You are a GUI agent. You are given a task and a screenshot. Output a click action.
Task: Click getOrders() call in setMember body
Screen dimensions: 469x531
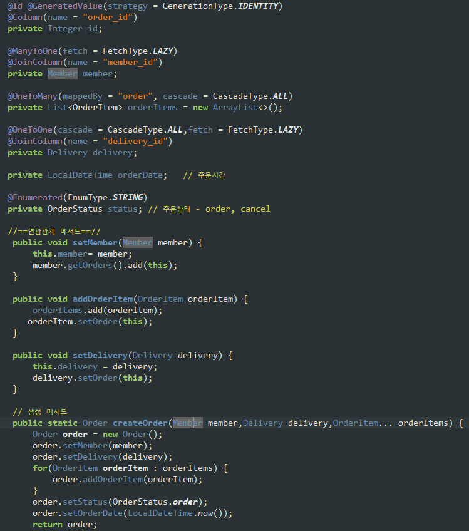click(95, 265)
